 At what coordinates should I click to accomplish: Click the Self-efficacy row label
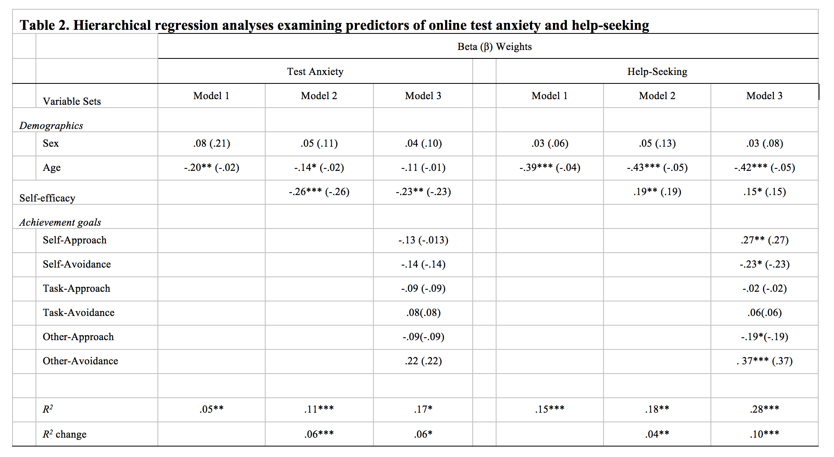click(47, 198)
